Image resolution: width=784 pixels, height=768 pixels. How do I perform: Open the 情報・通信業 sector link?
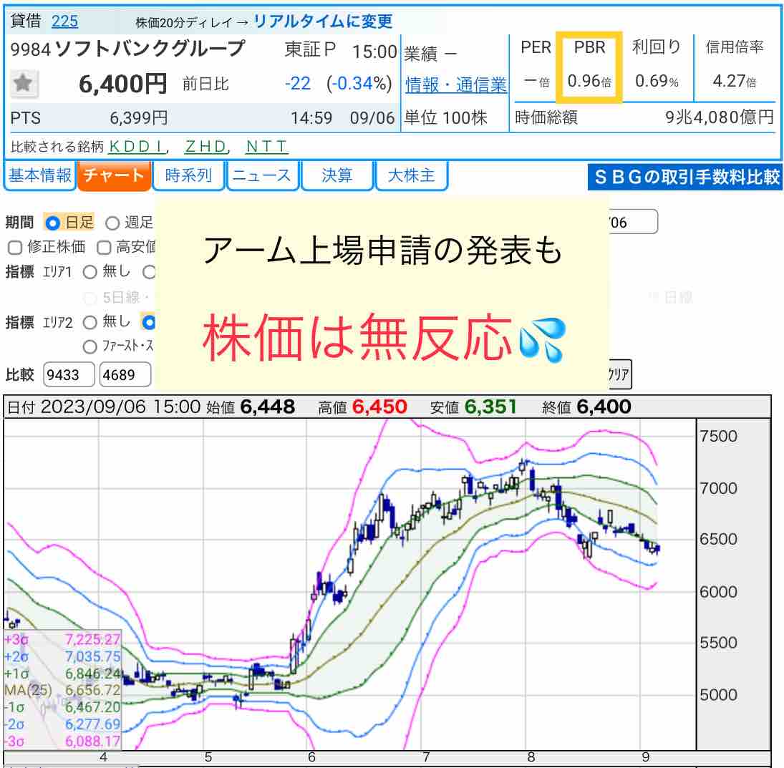pyautogui.click(x=455, y=84)
